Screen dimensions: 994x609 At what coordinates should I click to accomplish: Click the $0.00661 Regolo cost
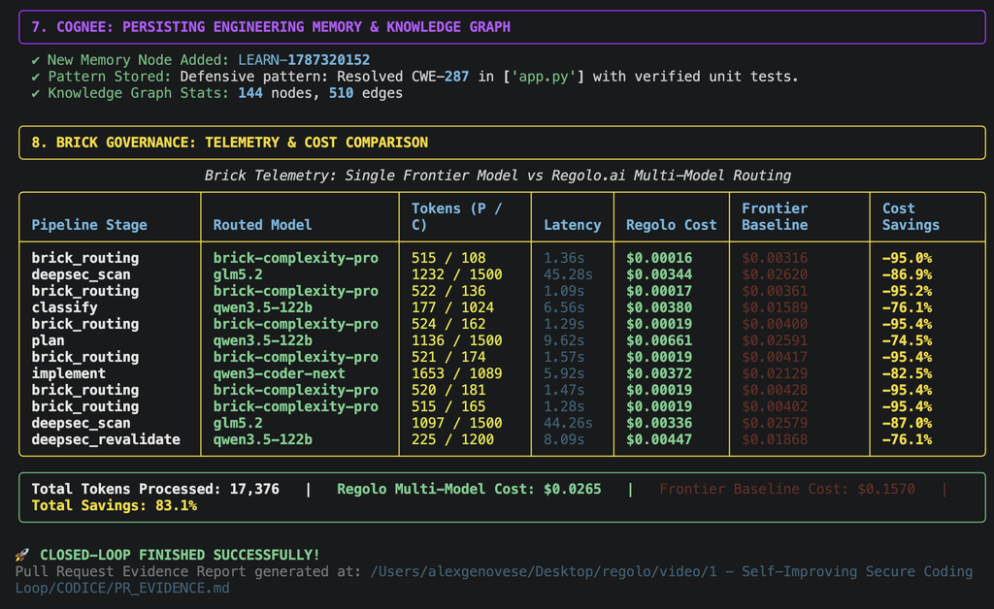[x=659, y=340]
